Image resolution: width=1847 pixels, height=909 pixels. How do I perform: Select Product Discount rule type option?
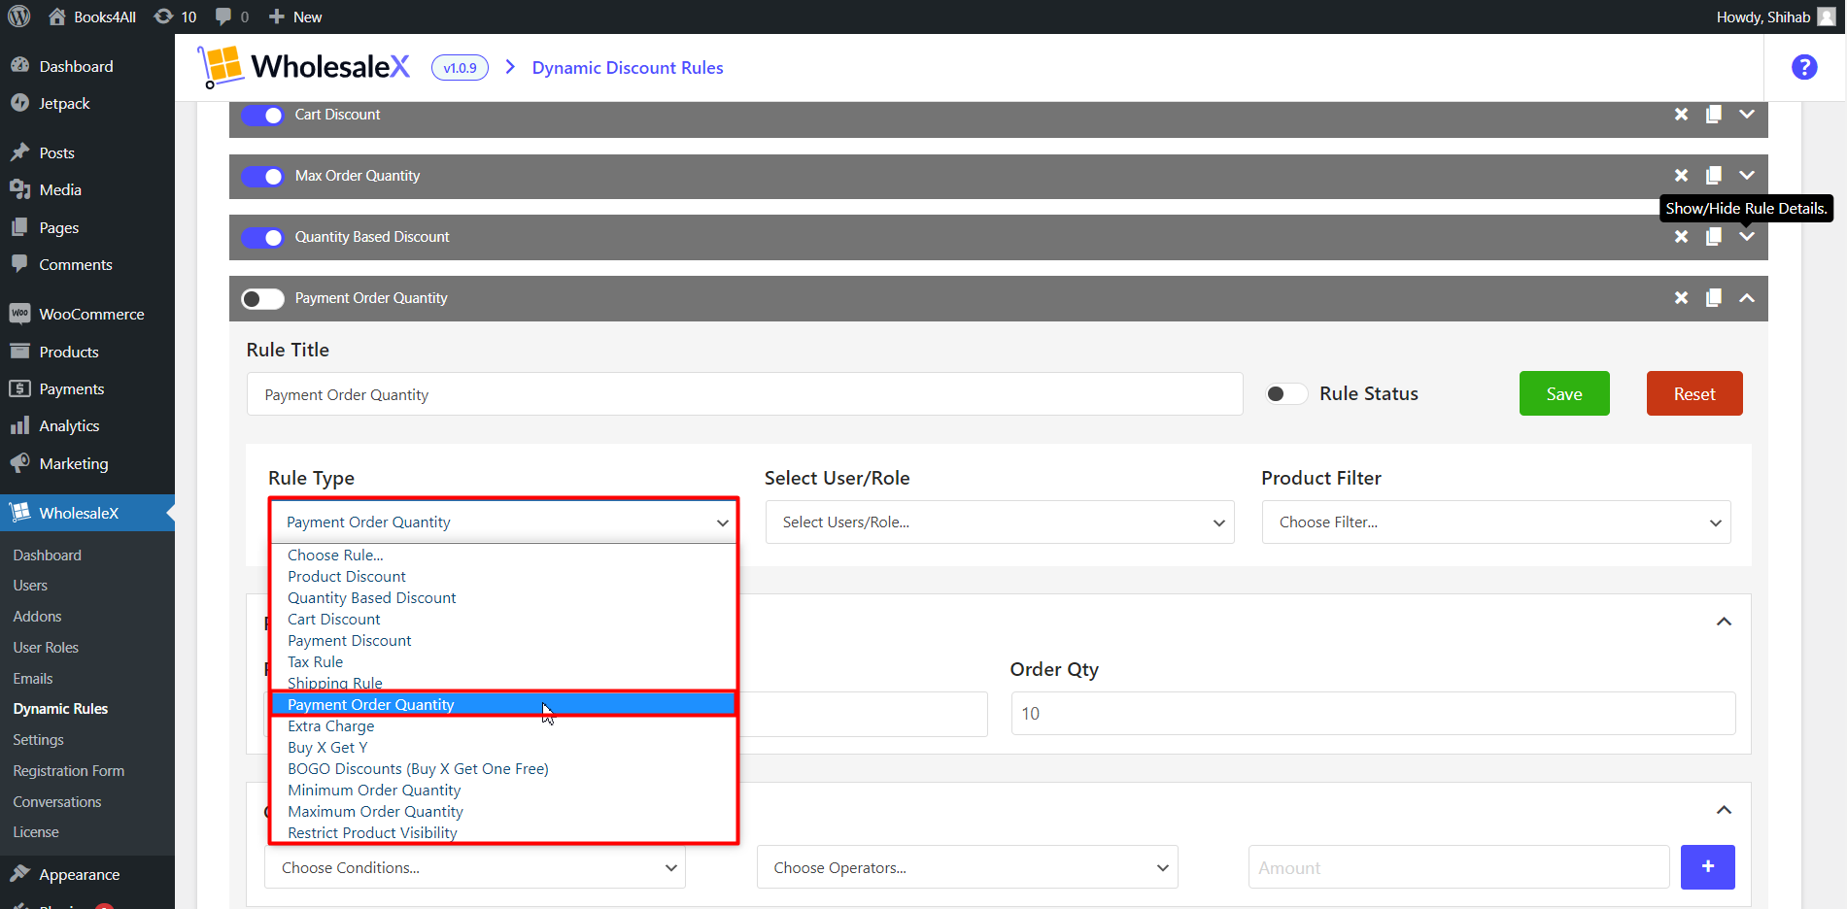tap(503, 577)
